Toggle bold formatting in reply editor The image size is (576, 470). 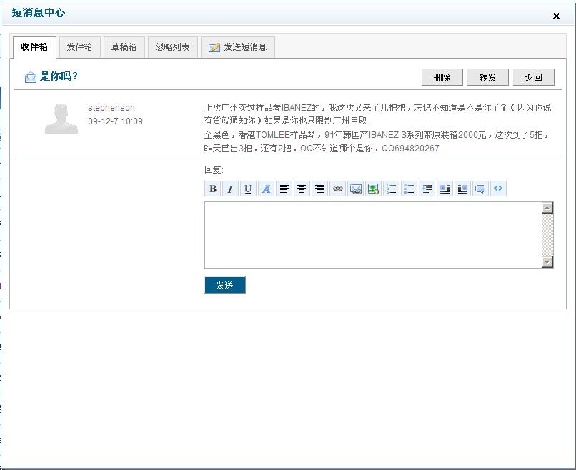pos(212,189)
